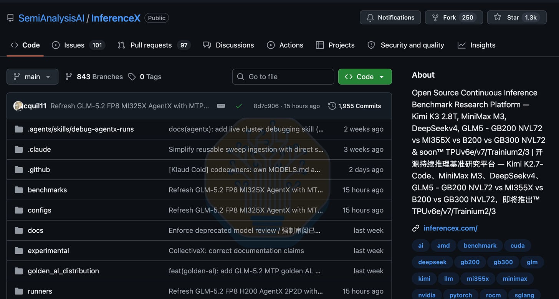
Task: Select the 'kimi' topic tag
Action: click(424, 279)
